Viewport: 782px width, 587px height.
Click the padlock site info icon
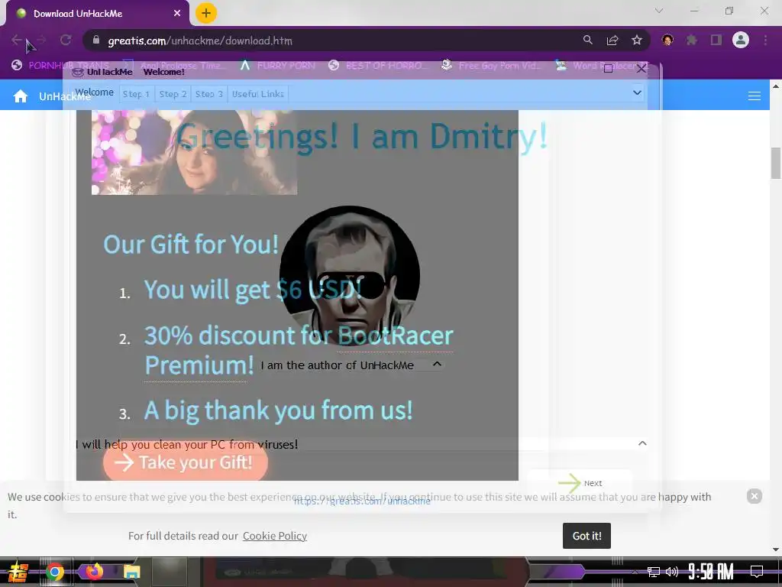(96, 40)
